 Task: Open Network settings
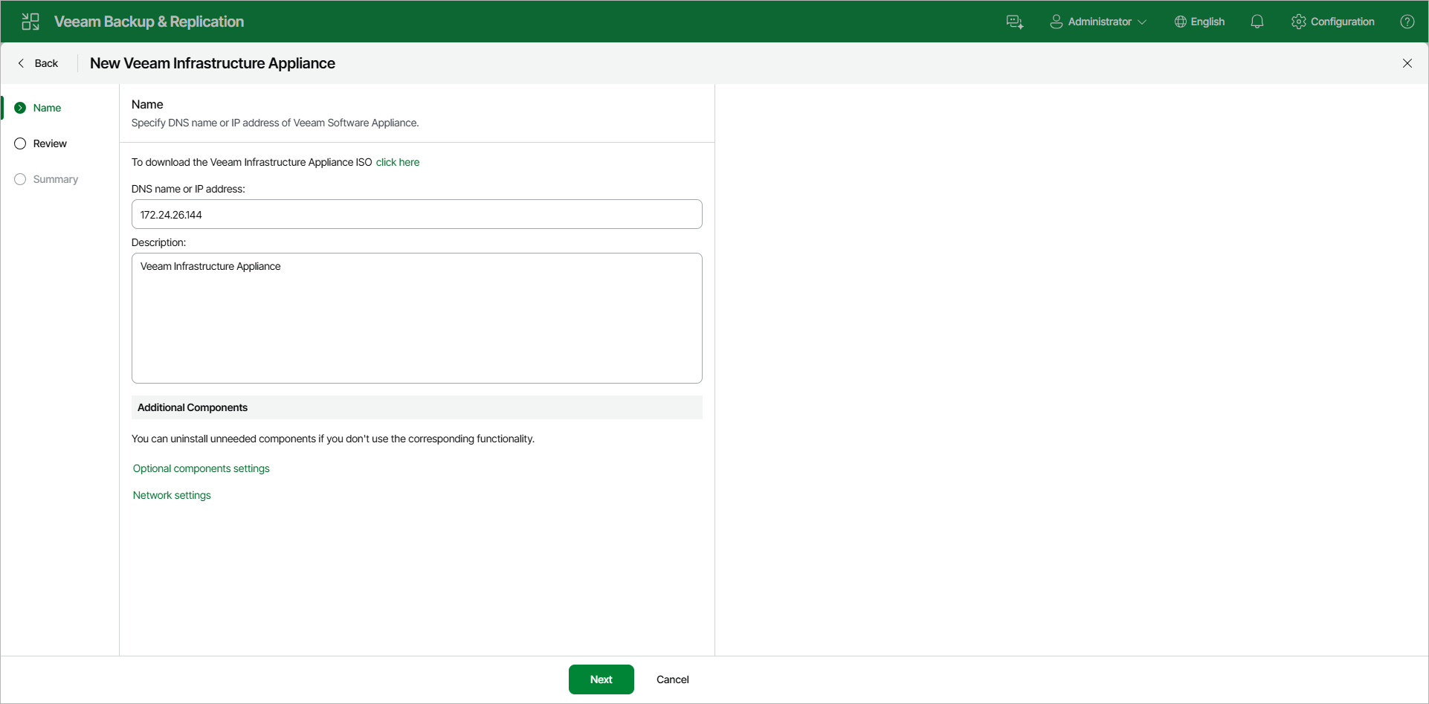coord(171,495)
